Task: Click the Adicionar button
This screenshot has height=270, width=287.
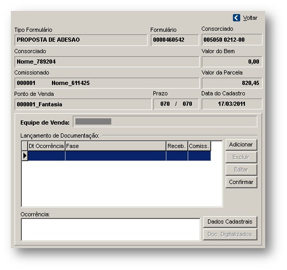Action: (241, 144)
